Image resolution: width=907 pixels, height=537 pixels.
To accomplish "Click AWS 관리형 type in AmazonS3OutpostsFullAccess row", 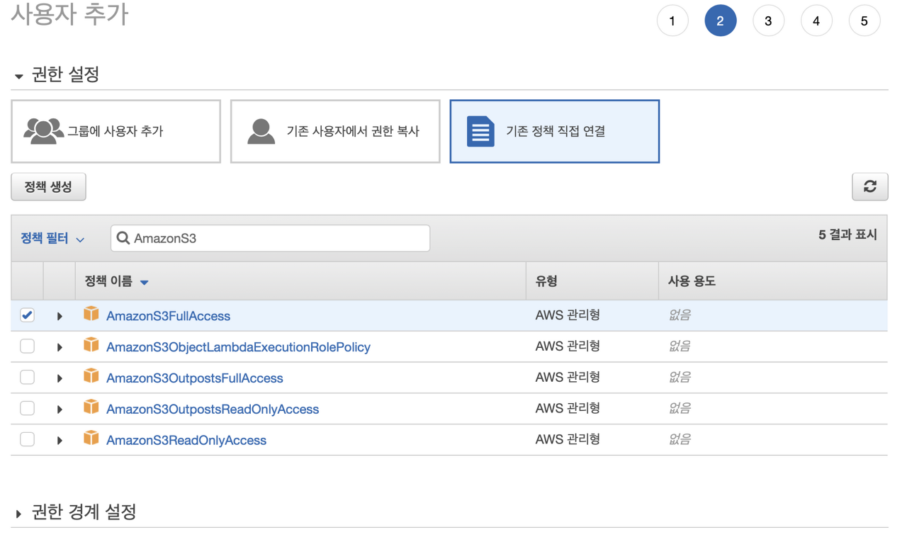I will point(568,378).
